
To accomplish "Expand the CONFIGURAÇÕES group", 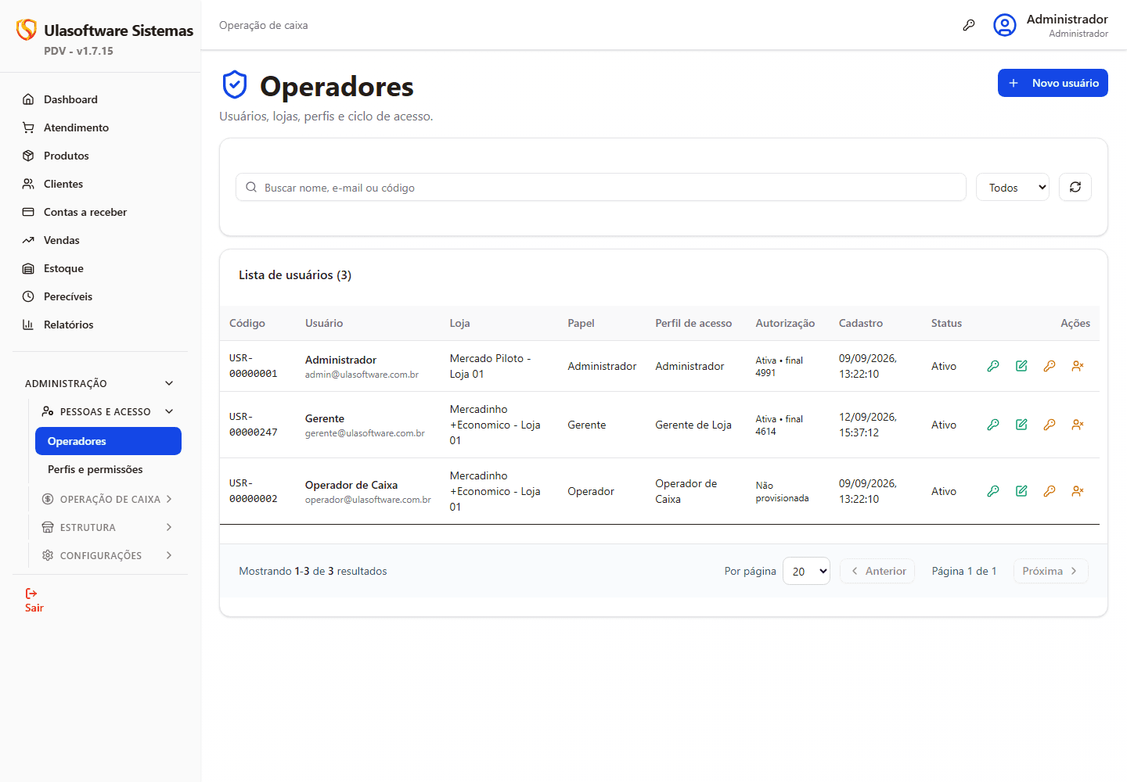I will (108, 555).
